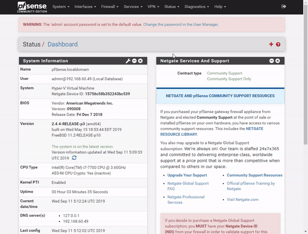Open the Firewall dropdown menu
Image resolution: width=308 pixels, height=234 pixels.
tap(110, 7)
